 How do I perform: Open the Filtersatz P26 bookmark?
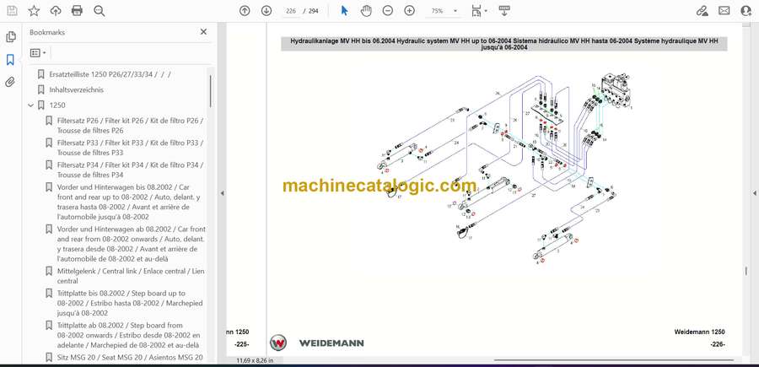pos(130,126)
